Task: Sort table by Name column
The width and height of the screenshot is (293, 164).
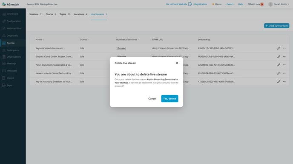Action: pyautogui.click(x=40, y=39)
